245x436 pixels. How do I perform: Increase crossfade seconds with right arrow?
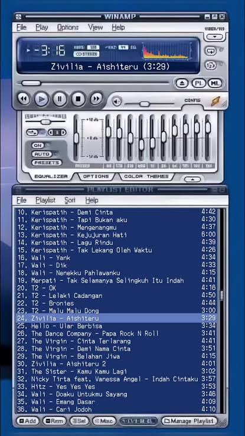pos(63,132)
